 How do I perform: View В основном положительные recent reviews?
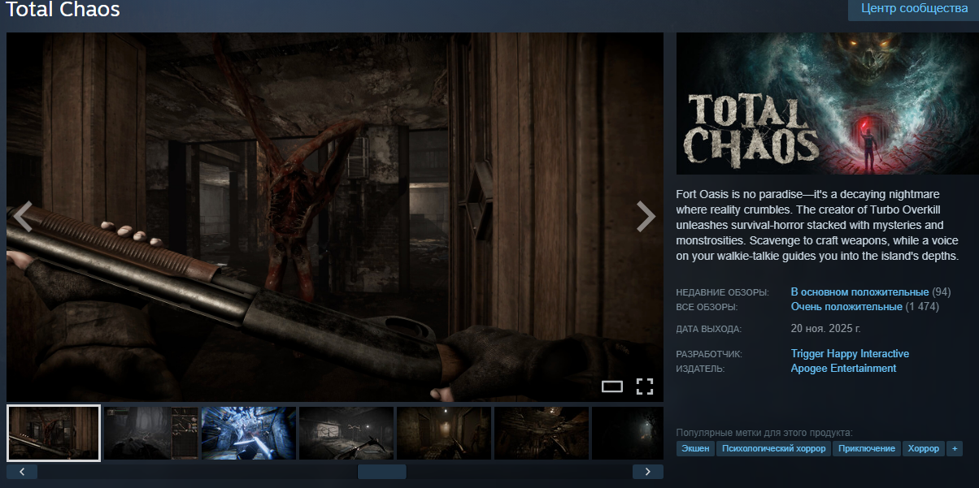pos(859,292)
